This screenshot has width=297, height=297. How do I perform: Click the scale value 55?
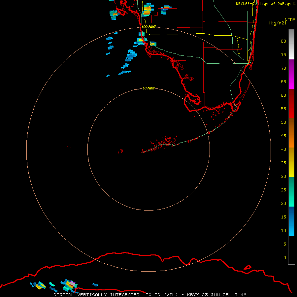(283, 109)
